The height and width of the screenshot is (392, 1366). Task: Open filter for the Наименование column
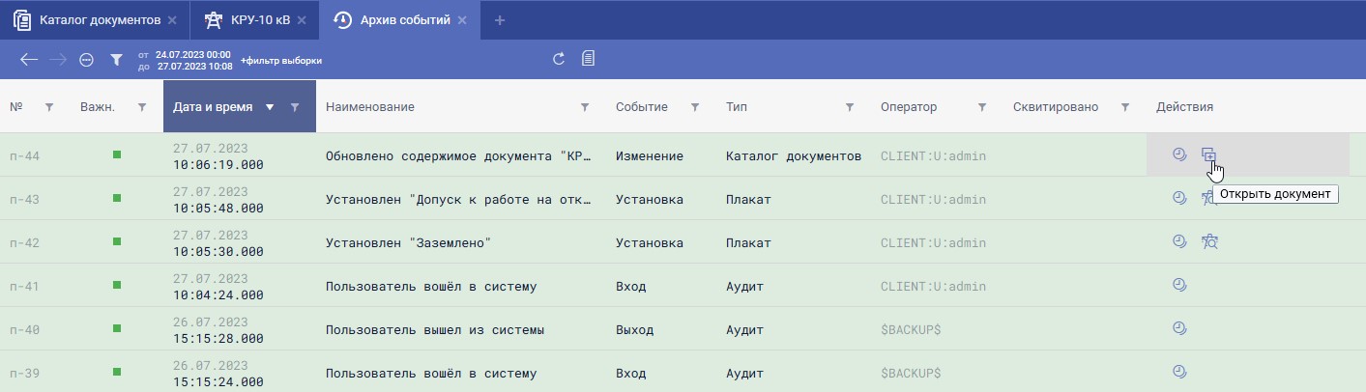[584, 107]
